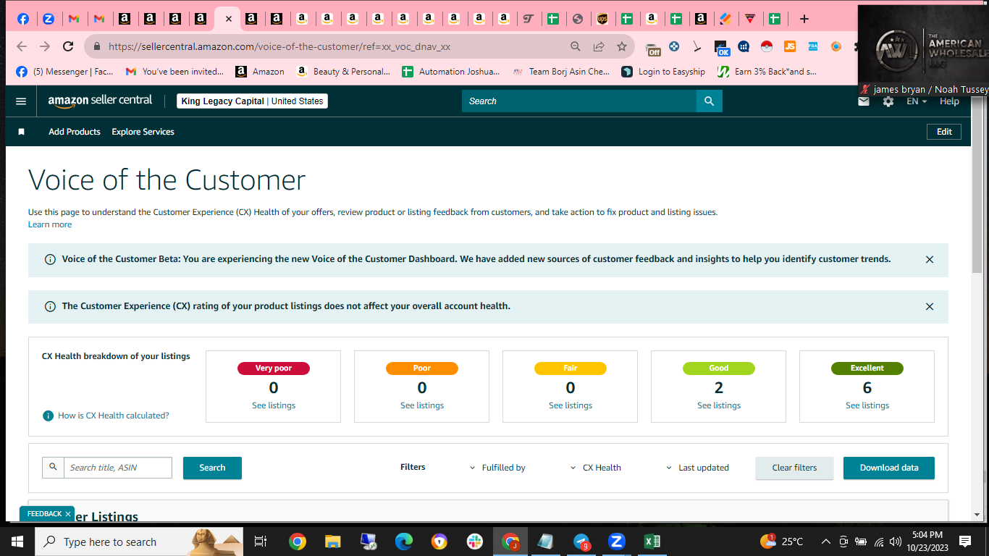See listings under the Very poor rating

274,405
